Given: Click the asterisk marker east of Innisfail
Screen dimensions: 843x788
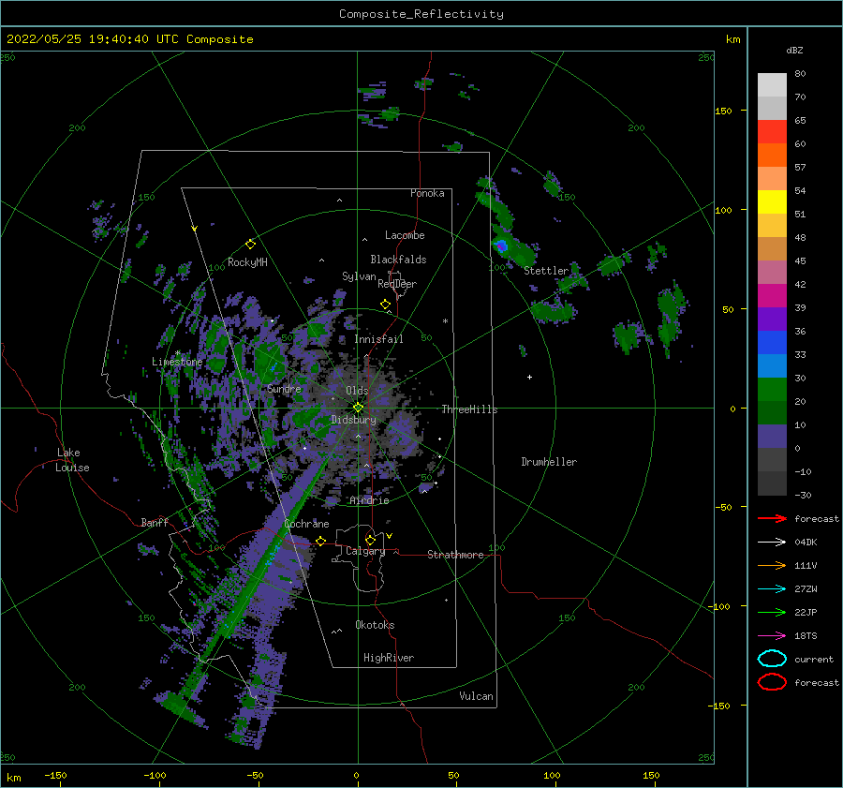Looking at the screenshot, I should (x=445, y=321).
